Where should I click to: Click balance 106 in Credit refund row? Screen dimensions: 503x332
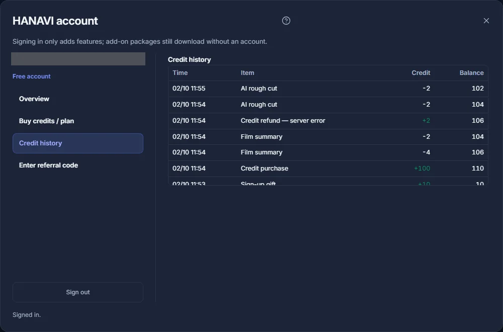[477, 121]
